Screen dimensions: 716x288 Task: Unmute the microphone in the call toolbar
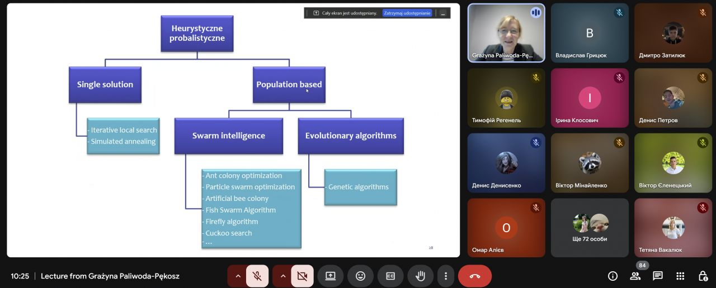[257, 276]
